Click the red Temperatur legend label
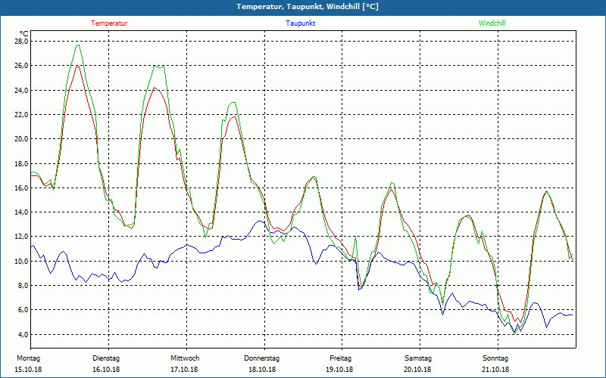Image resolution: width=606 pixels, height=378 pixels. pos(109,23)
